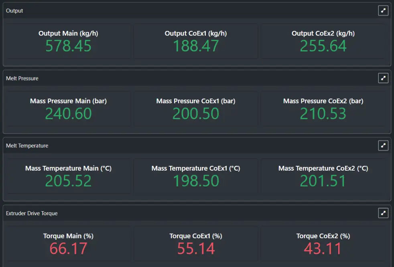Click Mass Pressure CoEx1 reading 200.50

(x=196, y=114)
